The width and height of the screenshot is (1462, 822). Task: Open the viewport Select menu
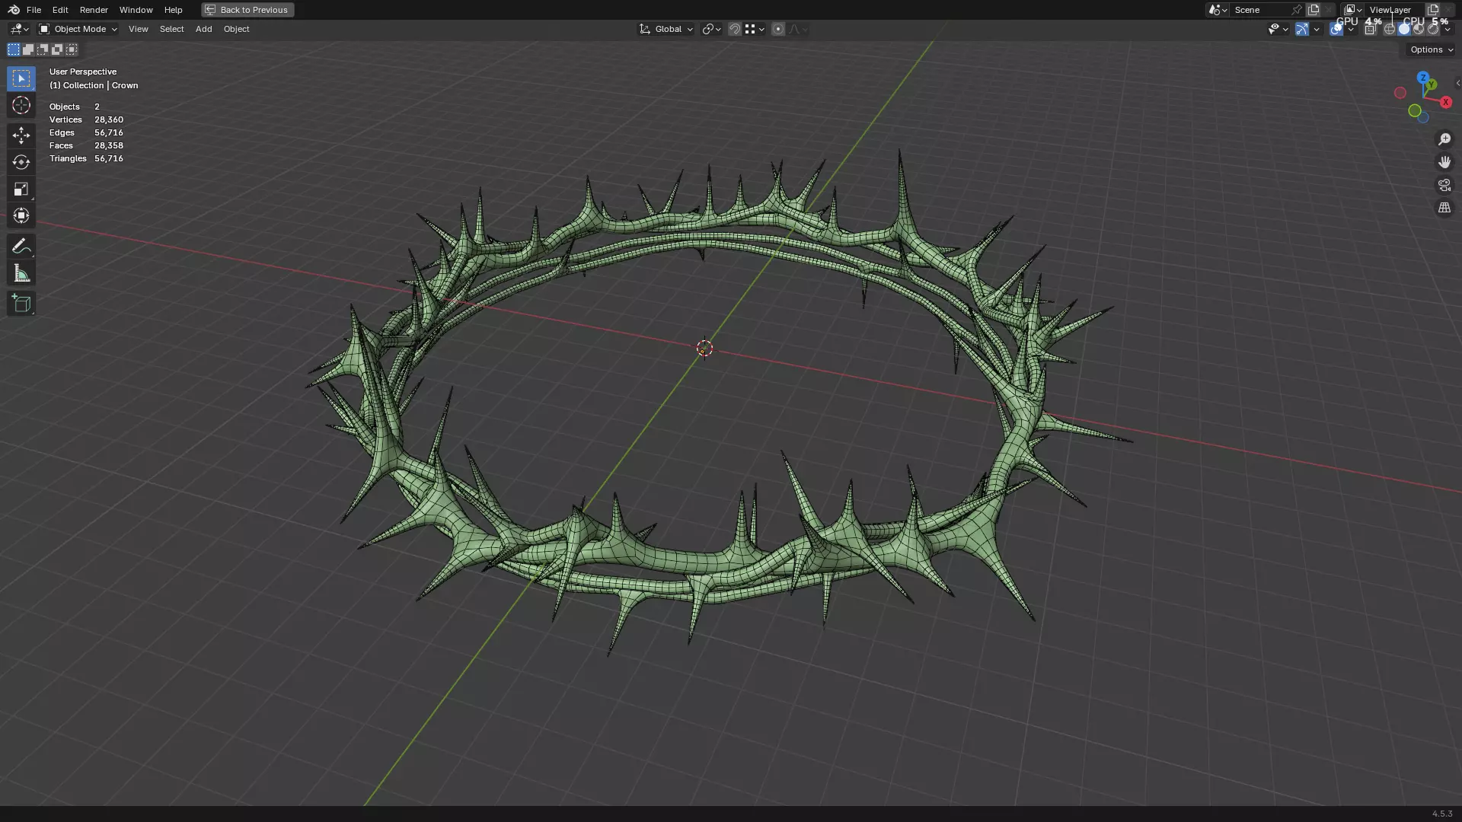pyautogui.click(x=171, y=29)
